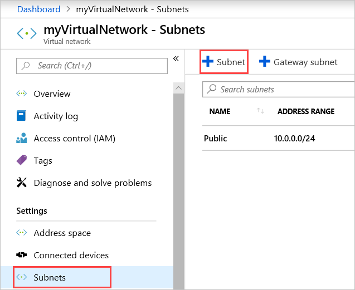The height and width of the screenshot is (290, 355).
Task: Click the NAME column header
Action: tap(220, 111)
